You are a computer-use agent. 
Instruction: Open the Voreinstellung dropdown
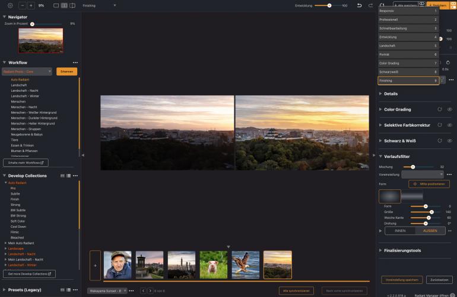423,175
